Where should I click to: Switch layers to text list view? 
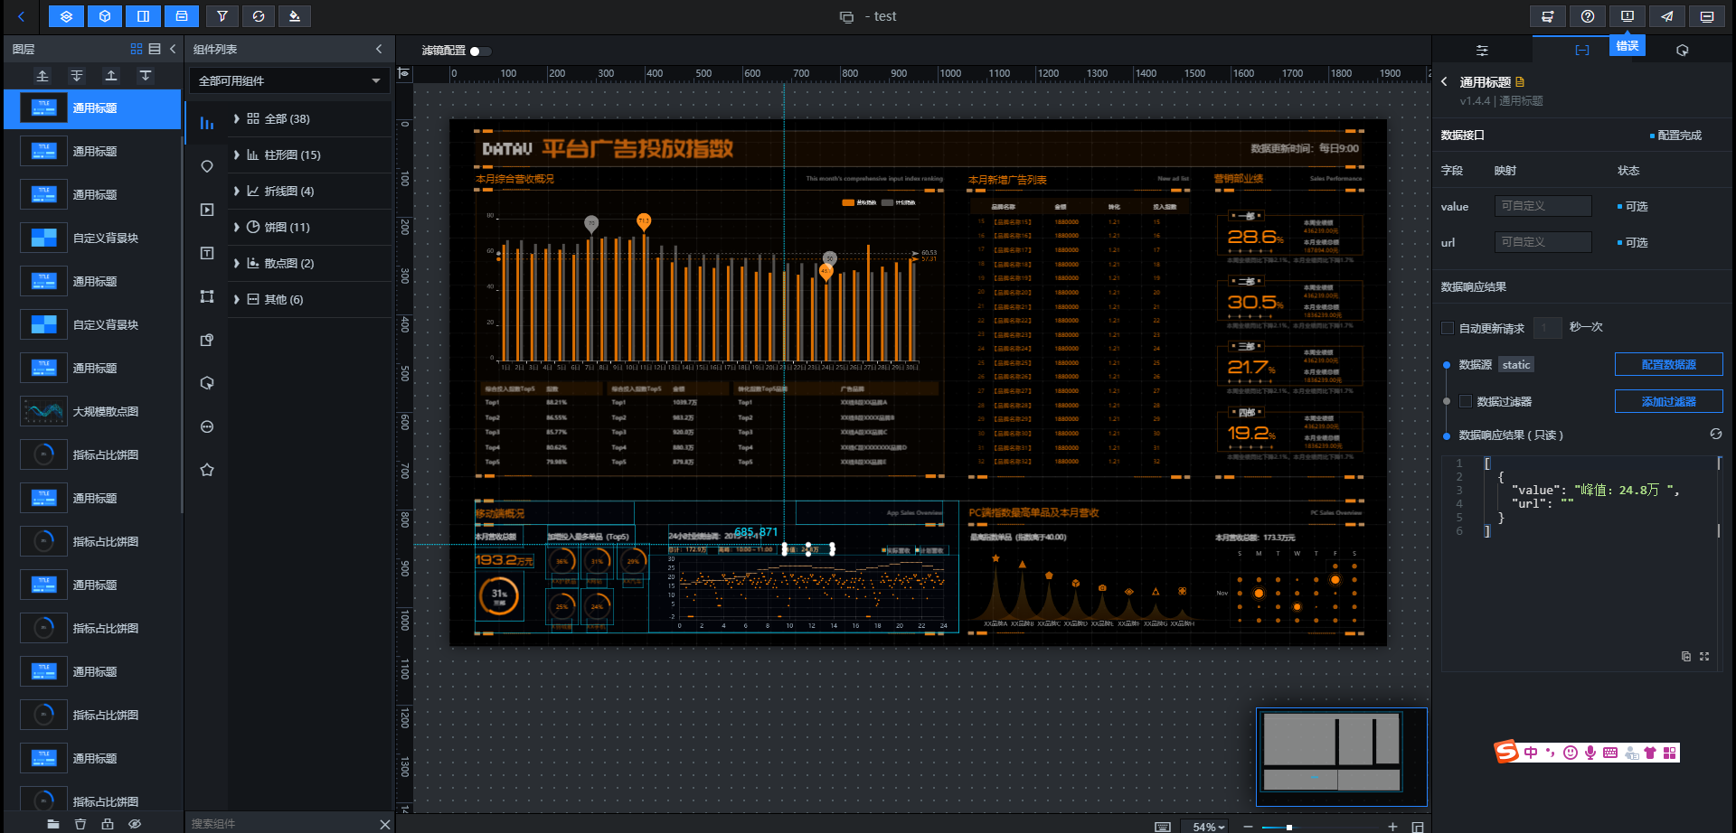point(155,49)
